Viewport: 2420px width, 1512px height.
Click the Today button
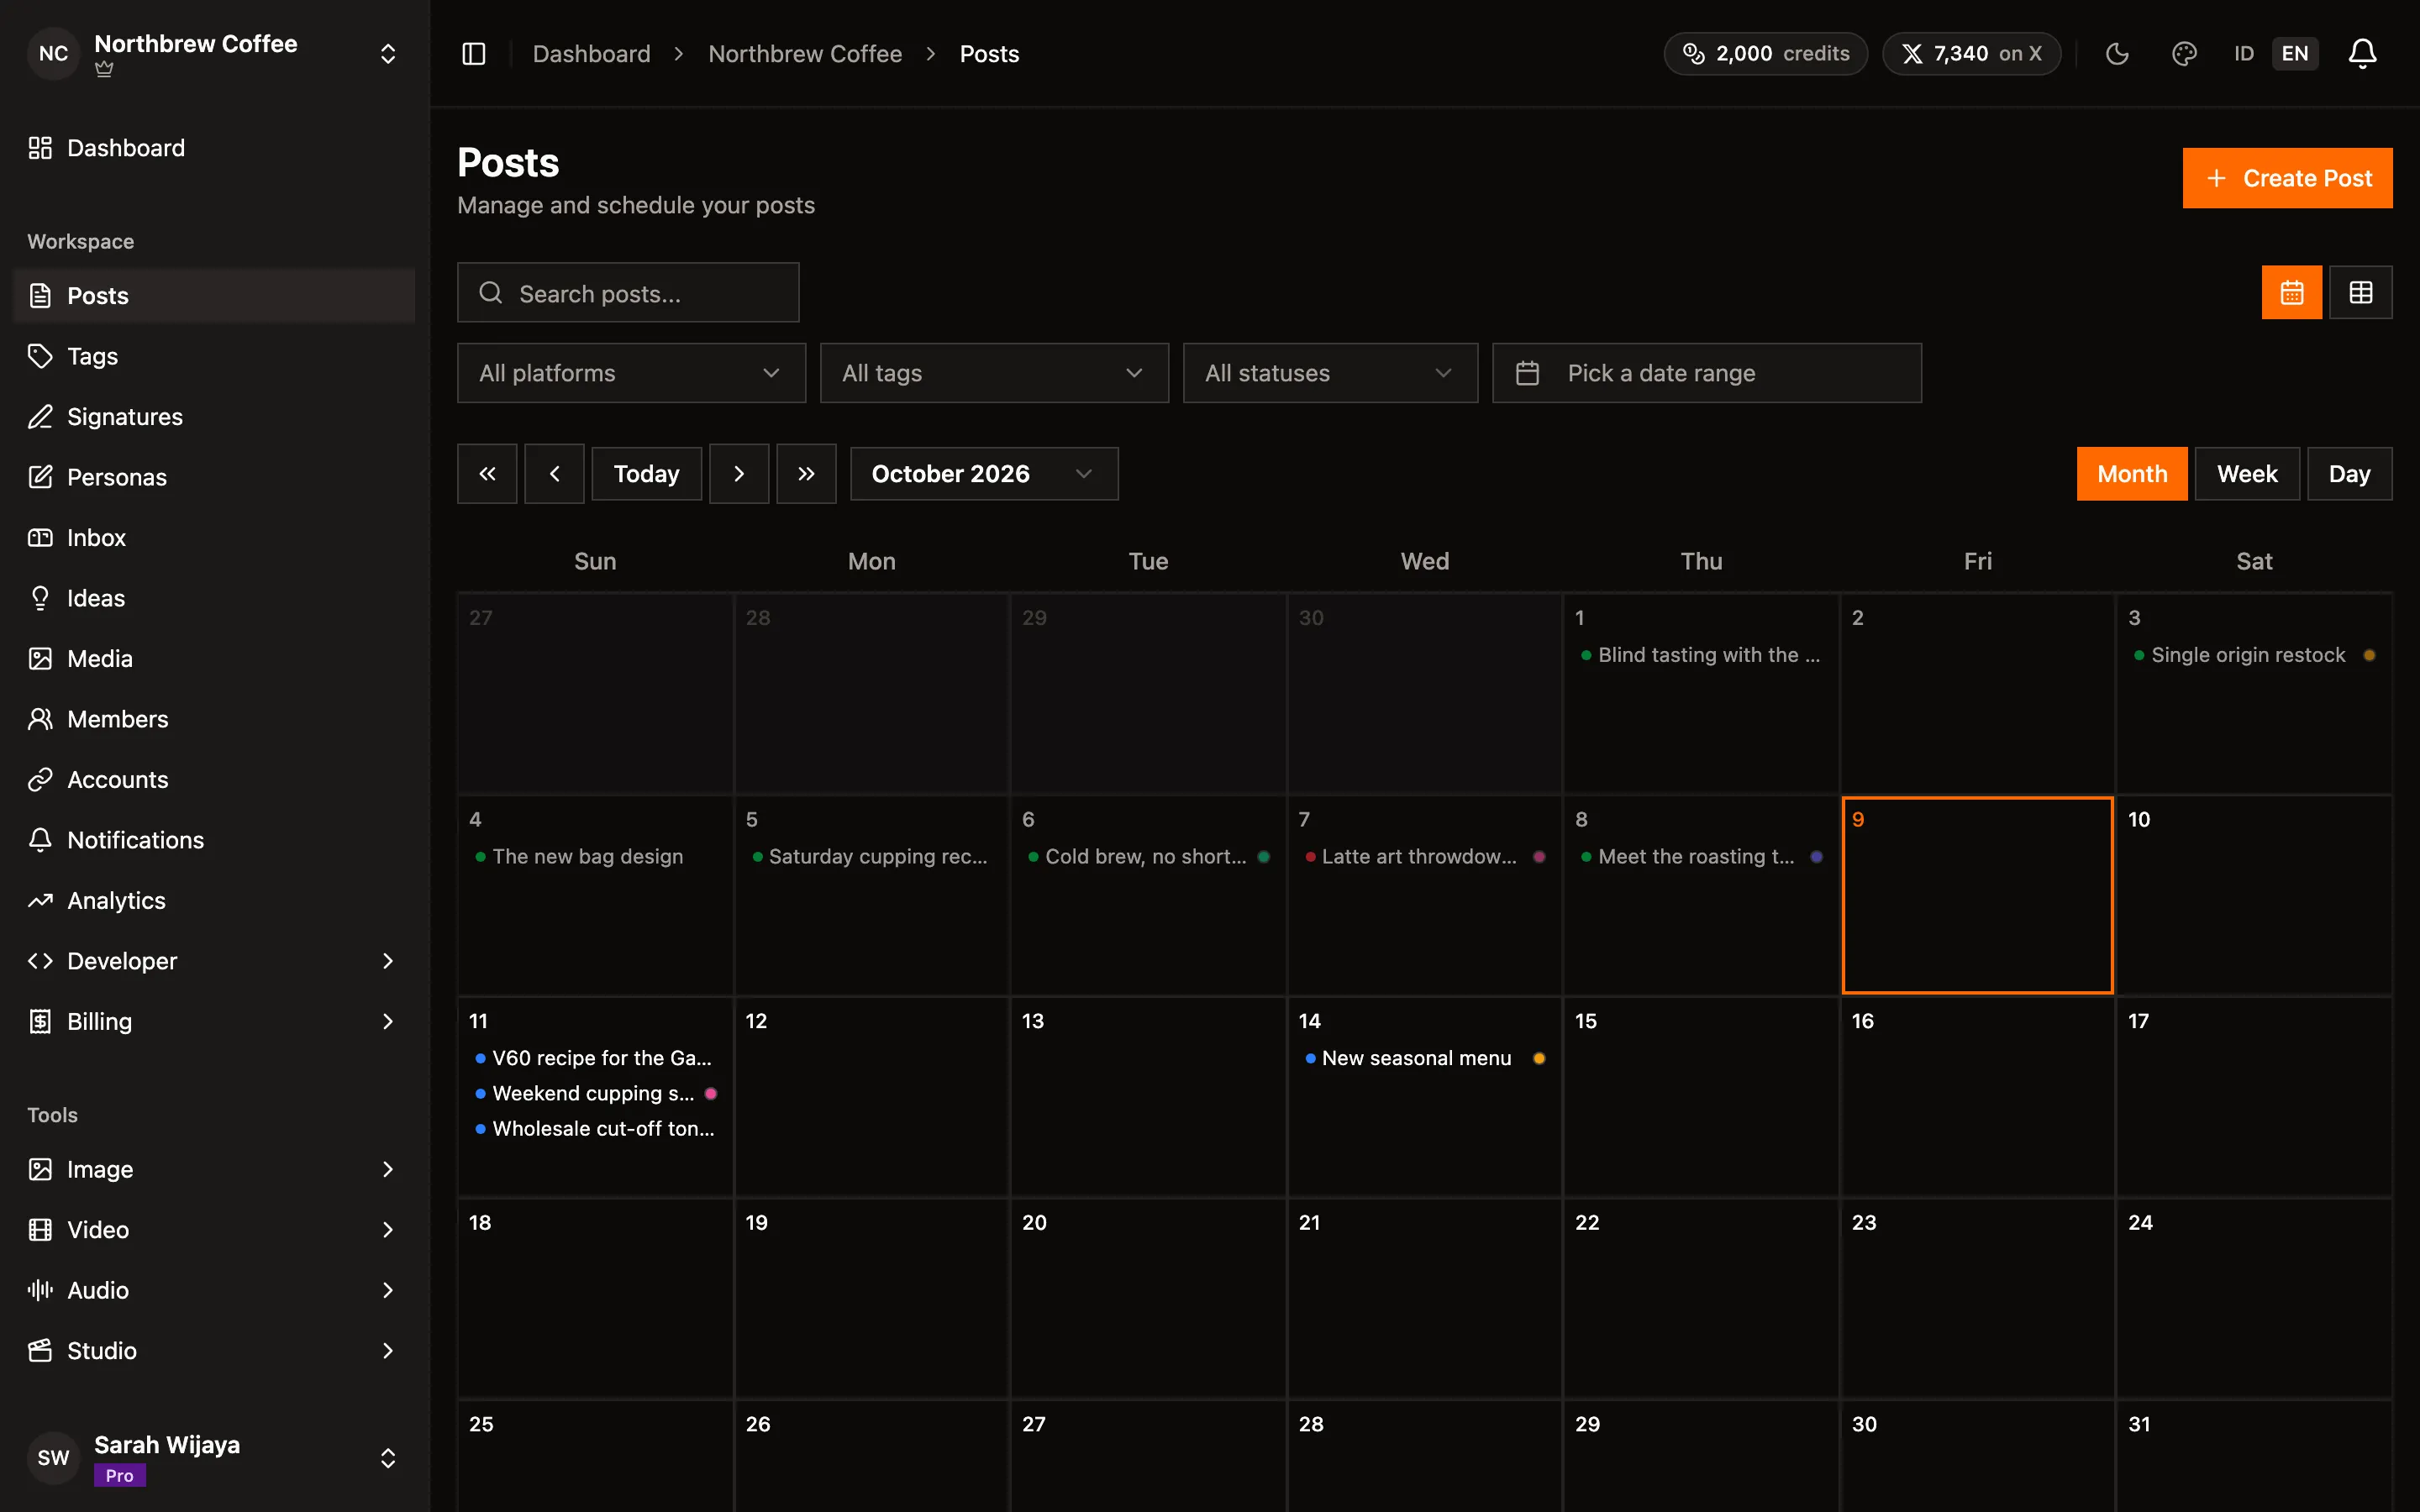tap(646, 474)
